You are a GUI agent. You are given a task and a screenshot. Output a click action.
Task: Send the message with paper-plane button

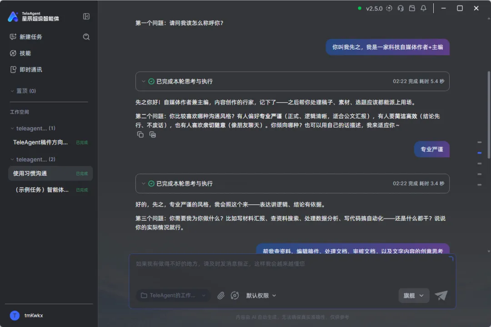[441, 295]
